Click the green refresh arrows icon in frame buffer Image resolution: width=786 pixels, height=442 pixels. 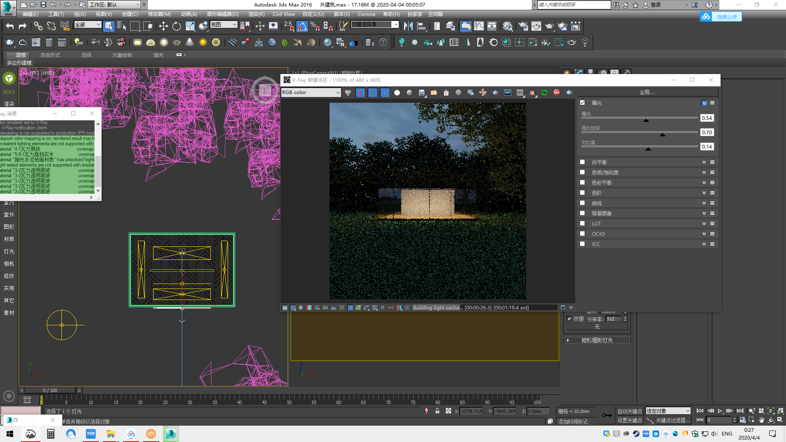point(544,92)
